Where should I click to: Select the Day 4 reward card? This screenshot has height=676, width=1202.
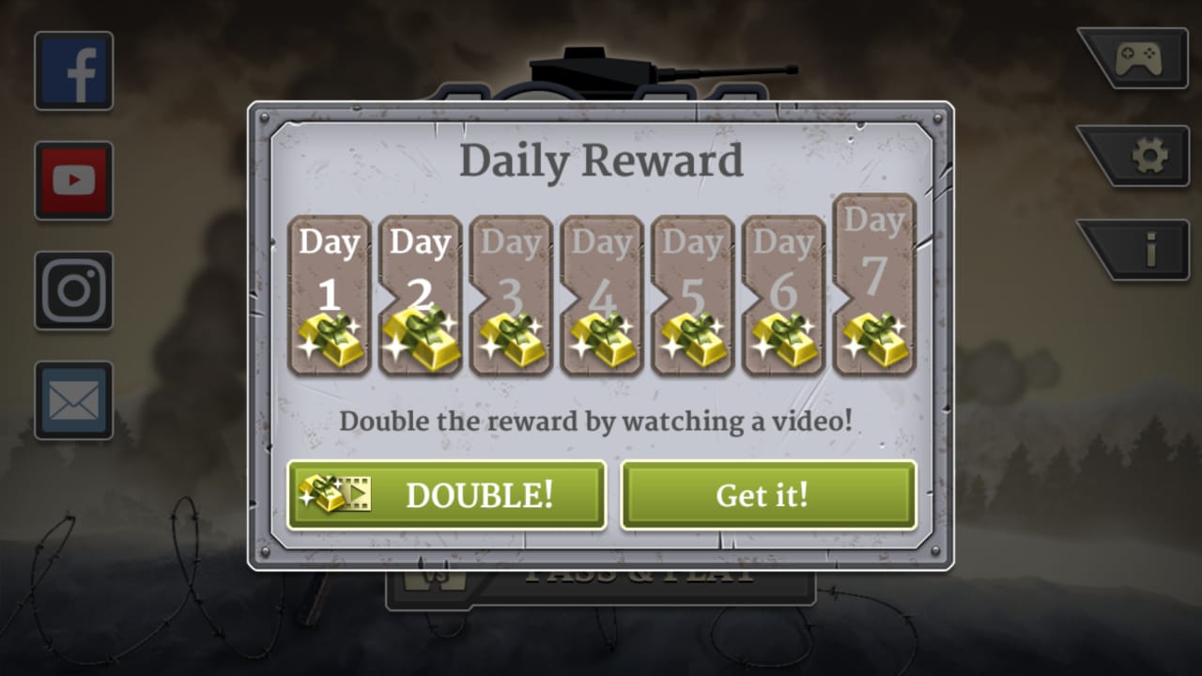coord(602,296)
